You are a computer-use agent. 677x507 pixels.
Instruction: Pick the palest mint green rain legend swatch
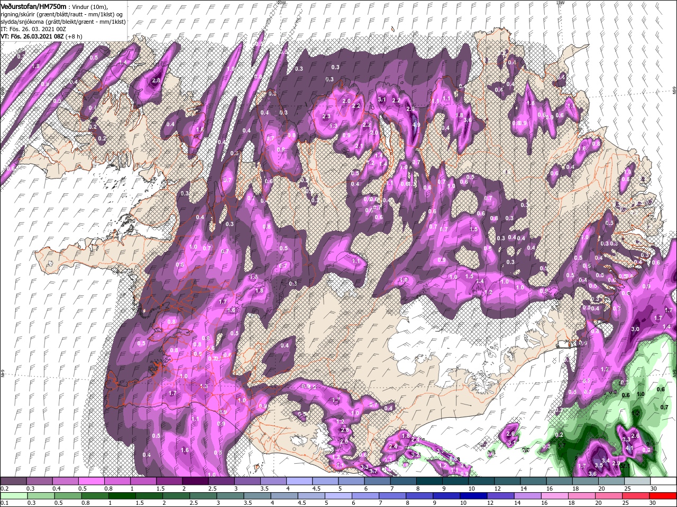[13, 496]
